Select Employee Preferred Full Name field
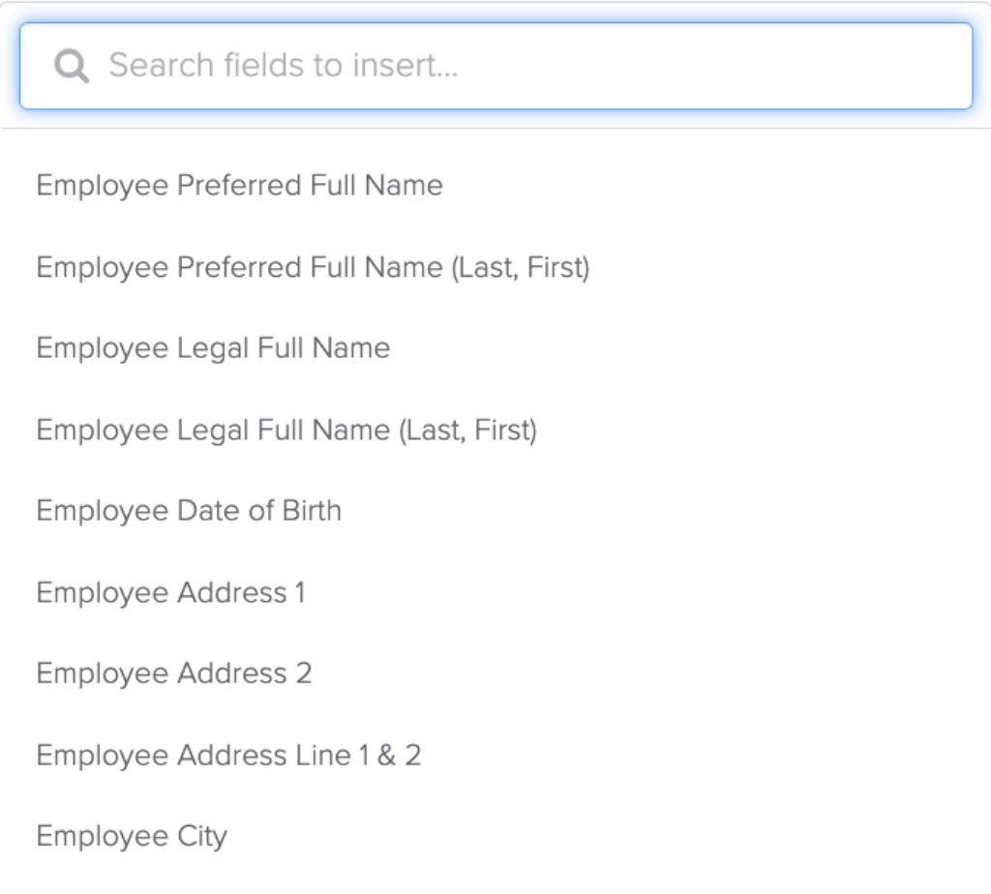The width and height of the screenshot is (991, 894). click(238, 185)
